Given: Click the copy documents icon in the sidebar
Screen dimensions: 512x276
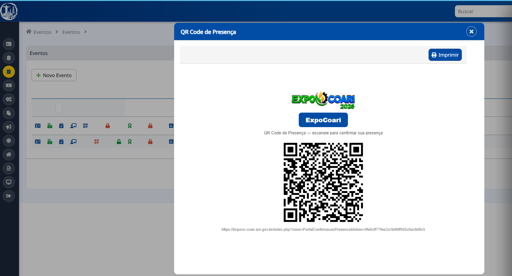Looking at the screenshot, I should coord(9,113).
